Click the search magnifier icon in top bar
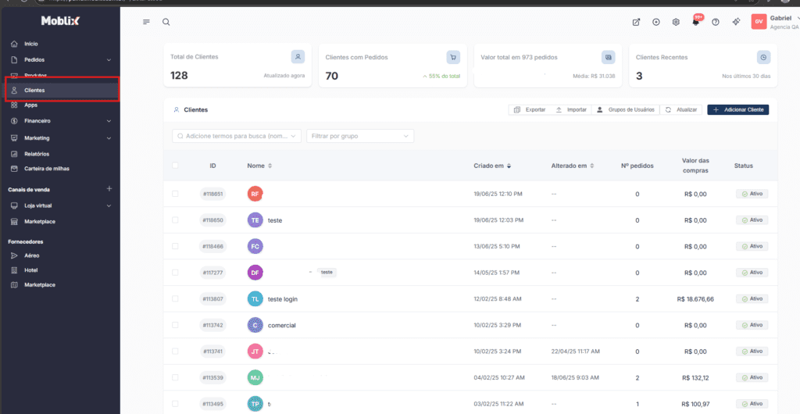Viewport: 800px width, 414px height. [x=166, y=22]
